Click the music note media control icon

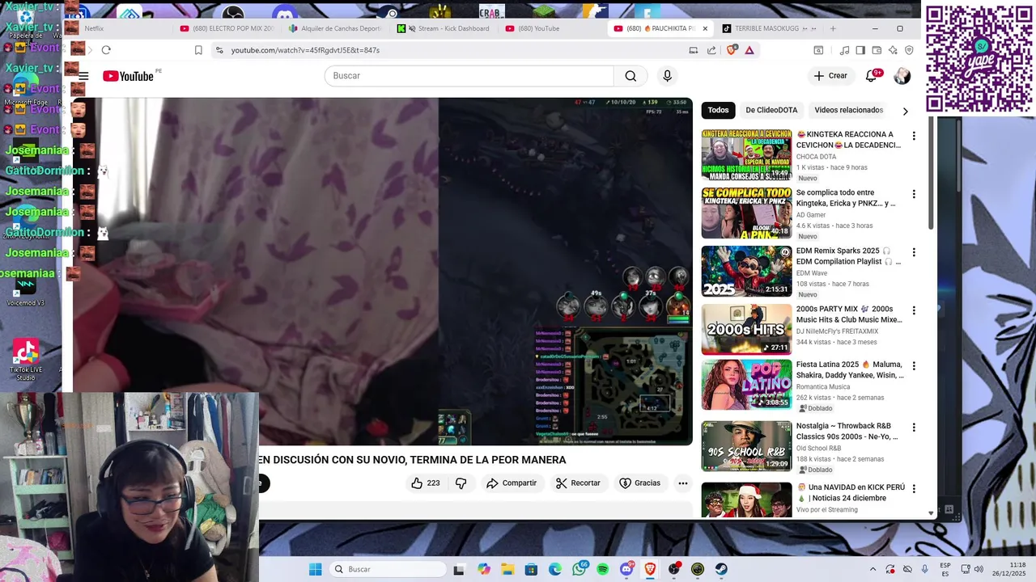coord(845,50)
